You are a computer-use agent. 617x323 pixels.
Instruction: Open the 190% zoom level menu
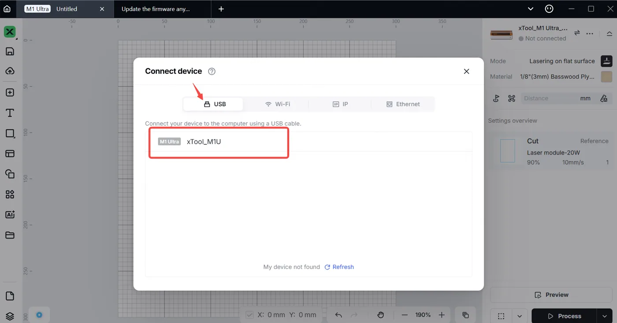tap(423, 315)
